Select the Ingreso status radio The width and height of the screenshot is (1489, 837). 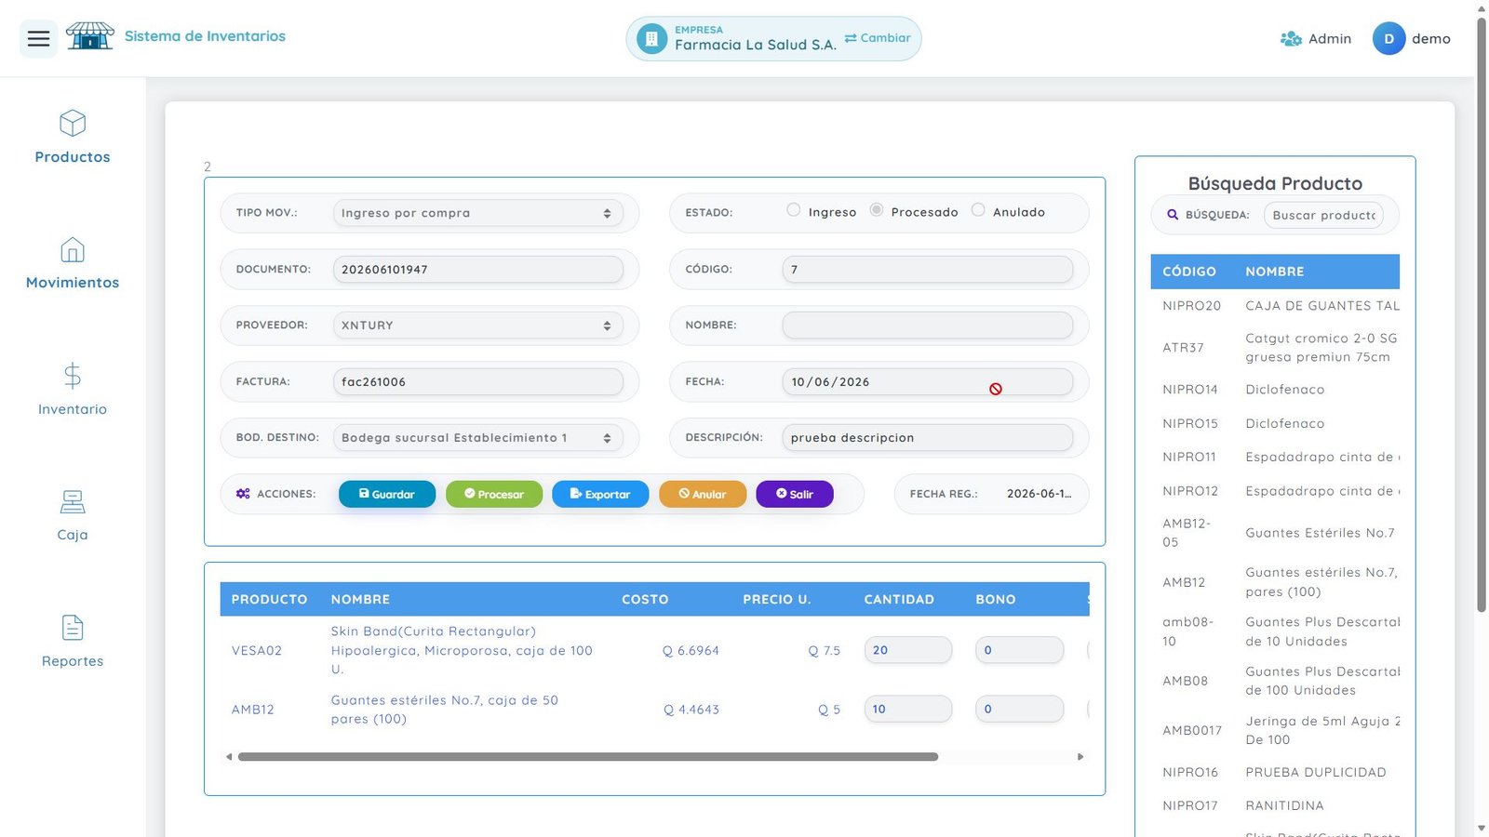(793, 210)
